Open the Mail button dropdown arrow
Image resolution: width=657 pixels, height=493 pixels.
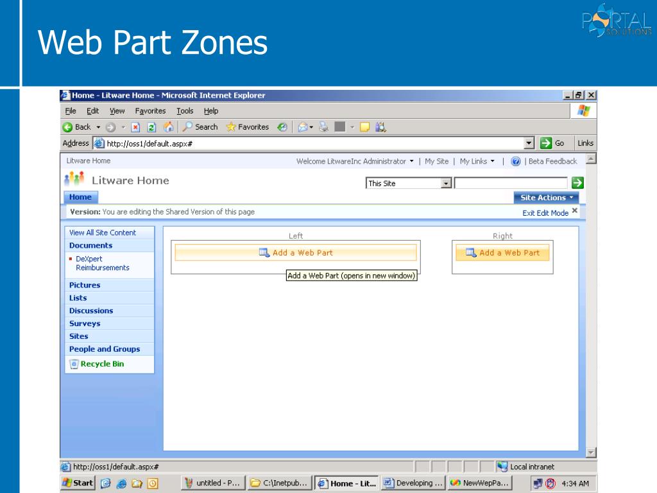[x=311, y=127]
